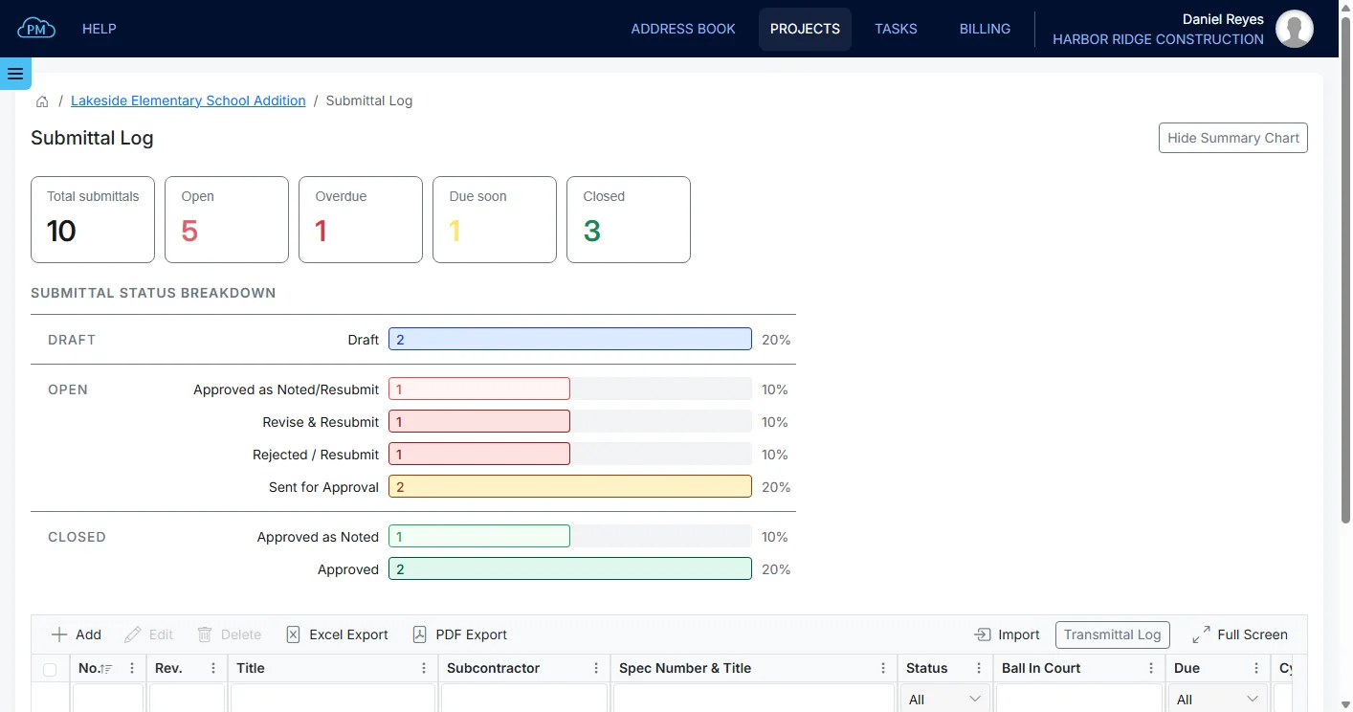Viewport: 1353px width, 712px height.
Task: Add a new submittal
Action: 76,634
